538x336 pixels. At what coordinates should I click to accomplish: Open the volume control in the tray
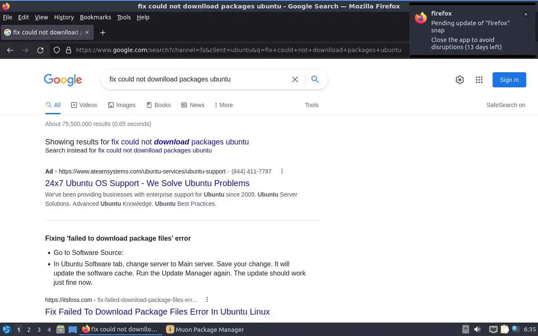[477, 329]
